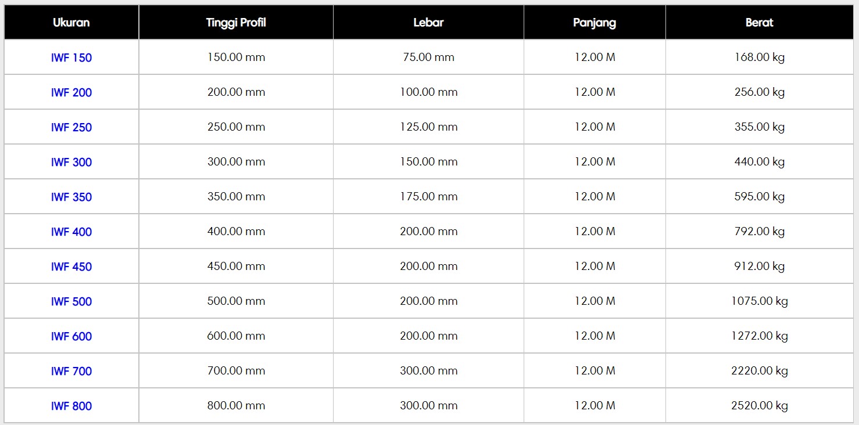The width and height of the screenshot is (859, 425).
Task: Click the 2520.00 kg weight cell
Action: [759, 406]
